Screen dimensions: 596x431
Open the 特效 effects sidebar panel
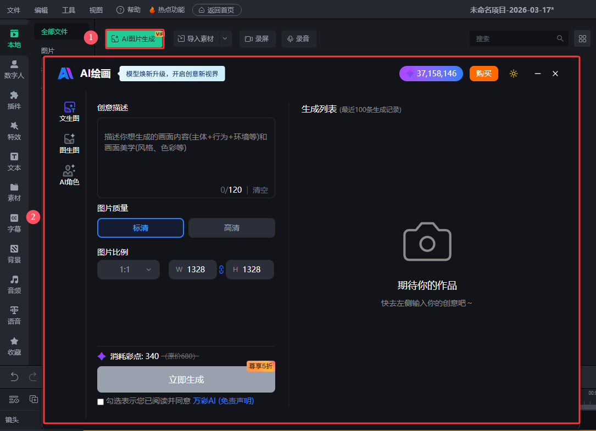14,131
